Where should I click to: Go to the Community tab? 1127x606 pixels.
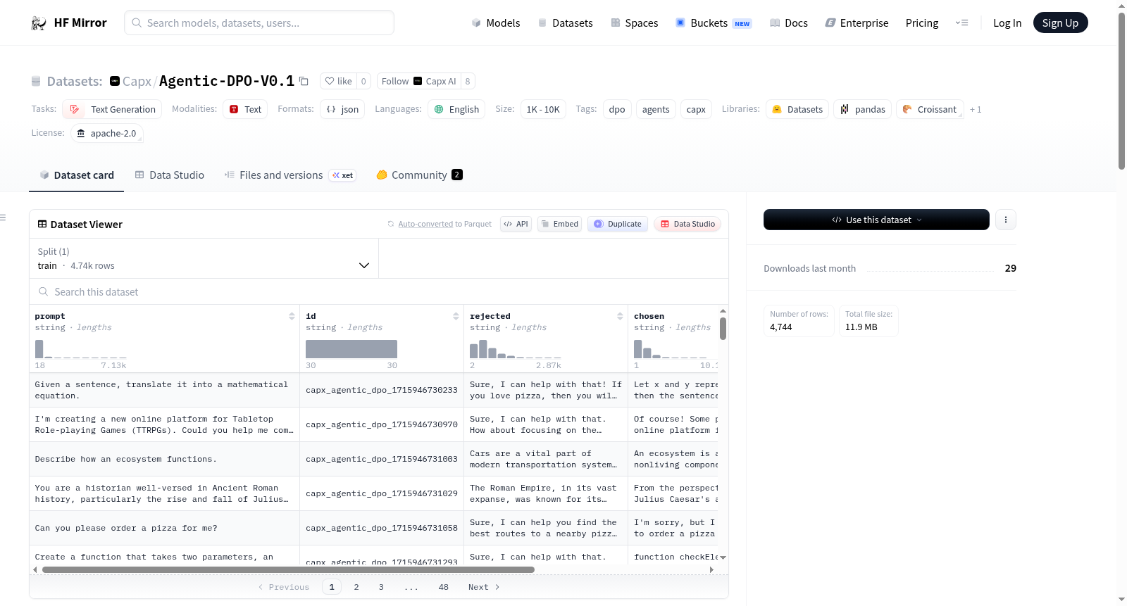419,175
